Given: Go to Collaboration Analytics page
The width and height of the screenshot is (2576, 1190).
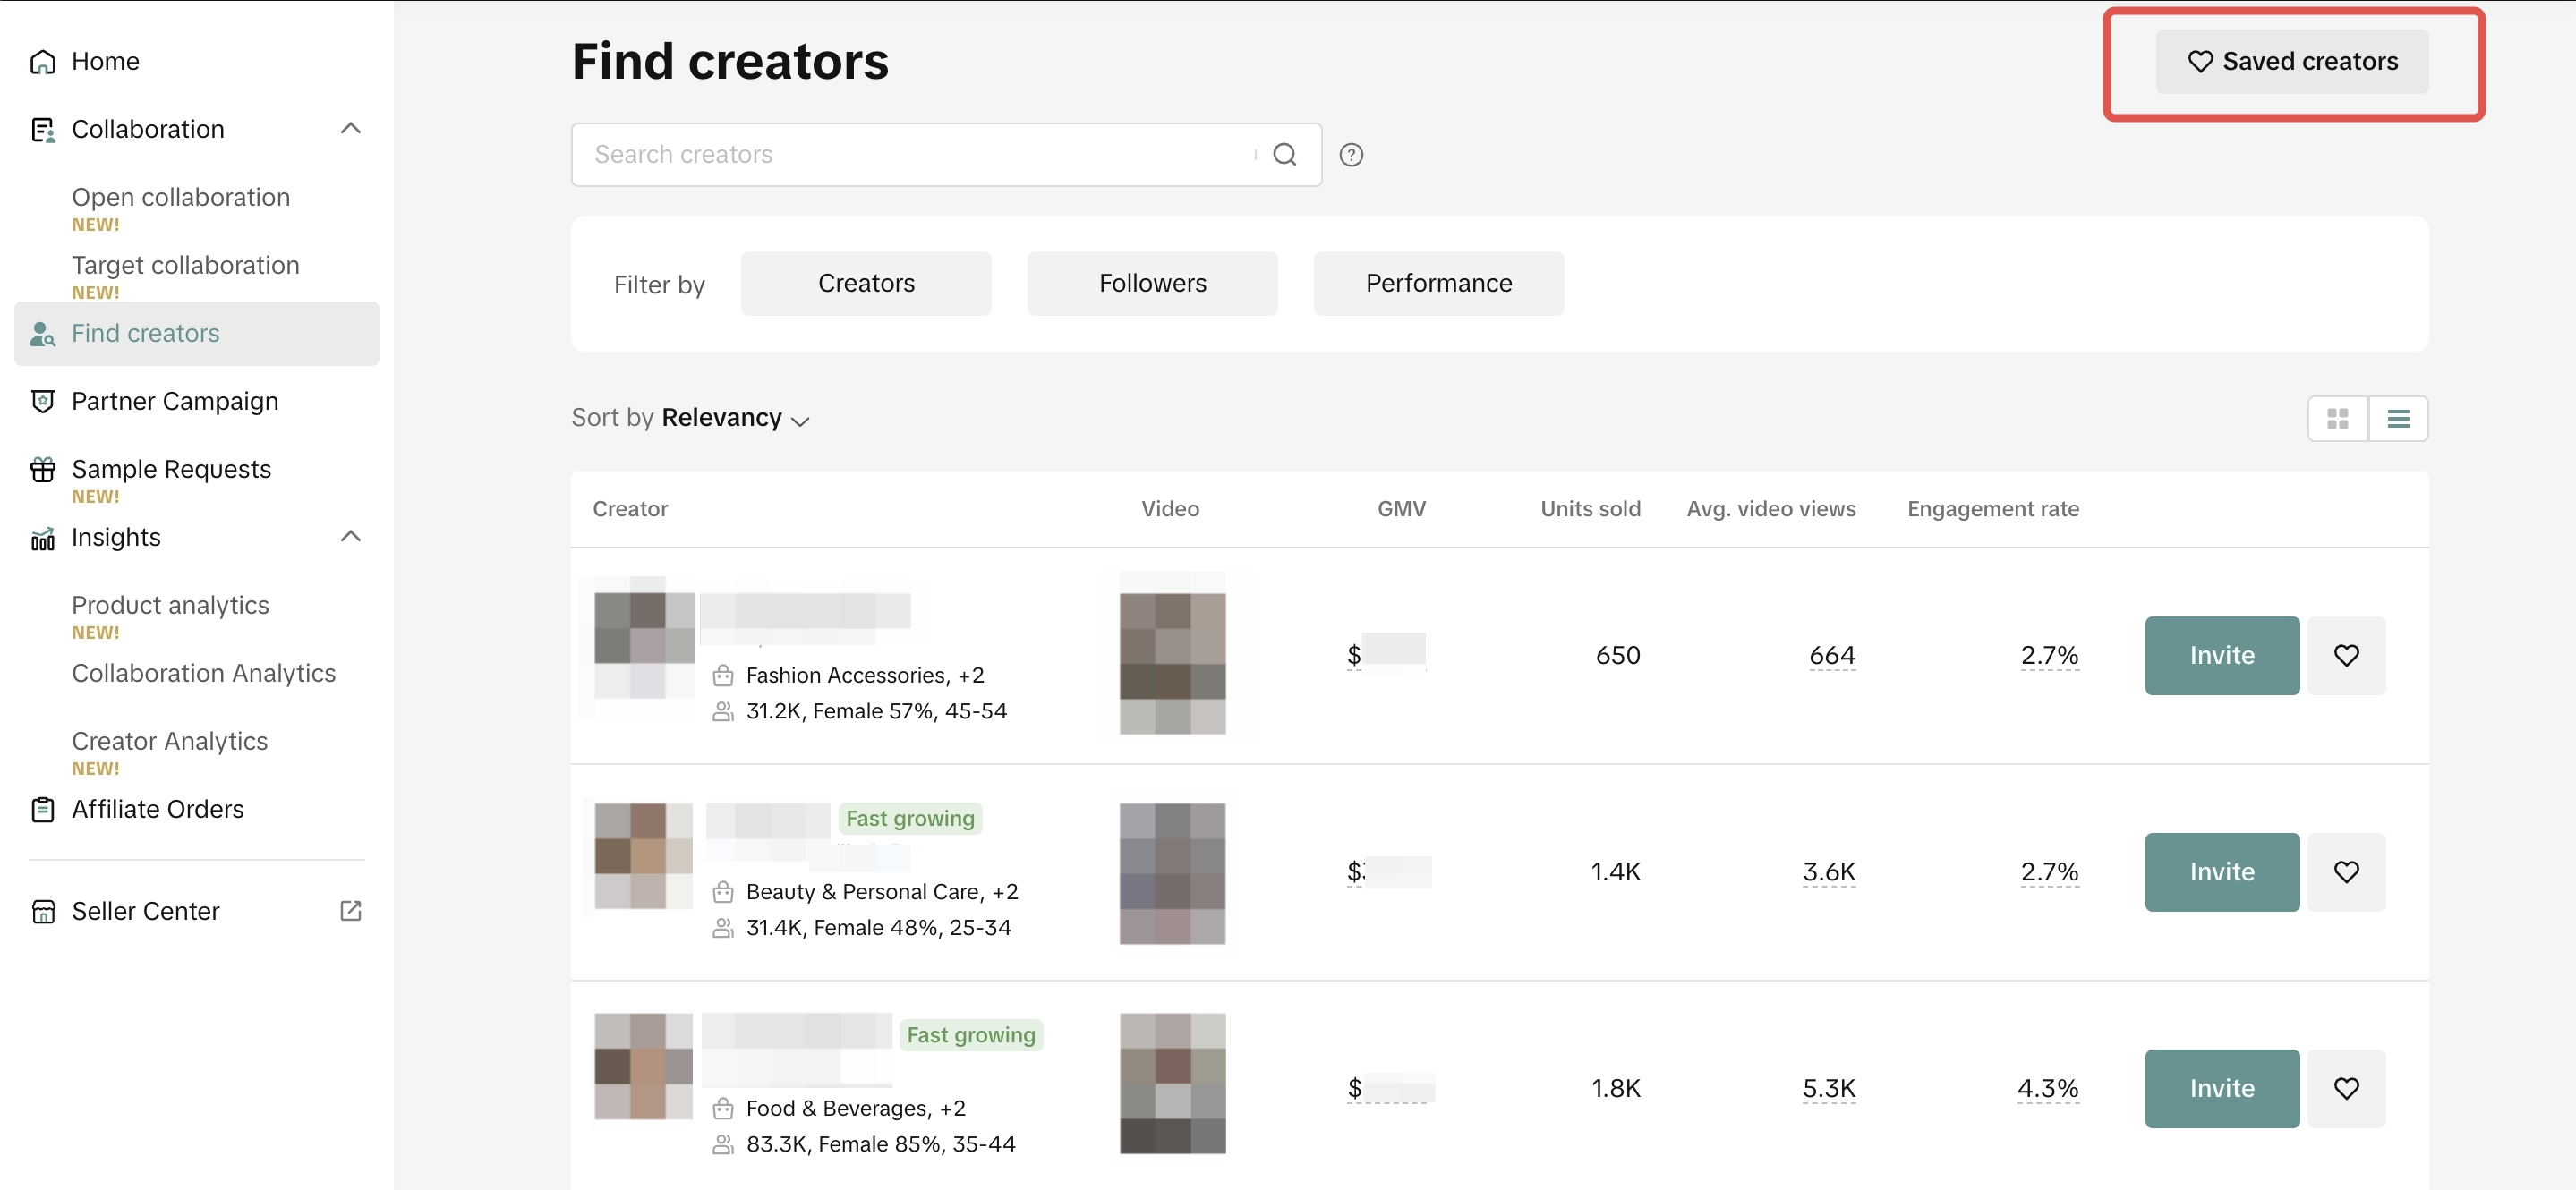Looking at the screenshot, I should pyautogui.click(x=203, y=673).
